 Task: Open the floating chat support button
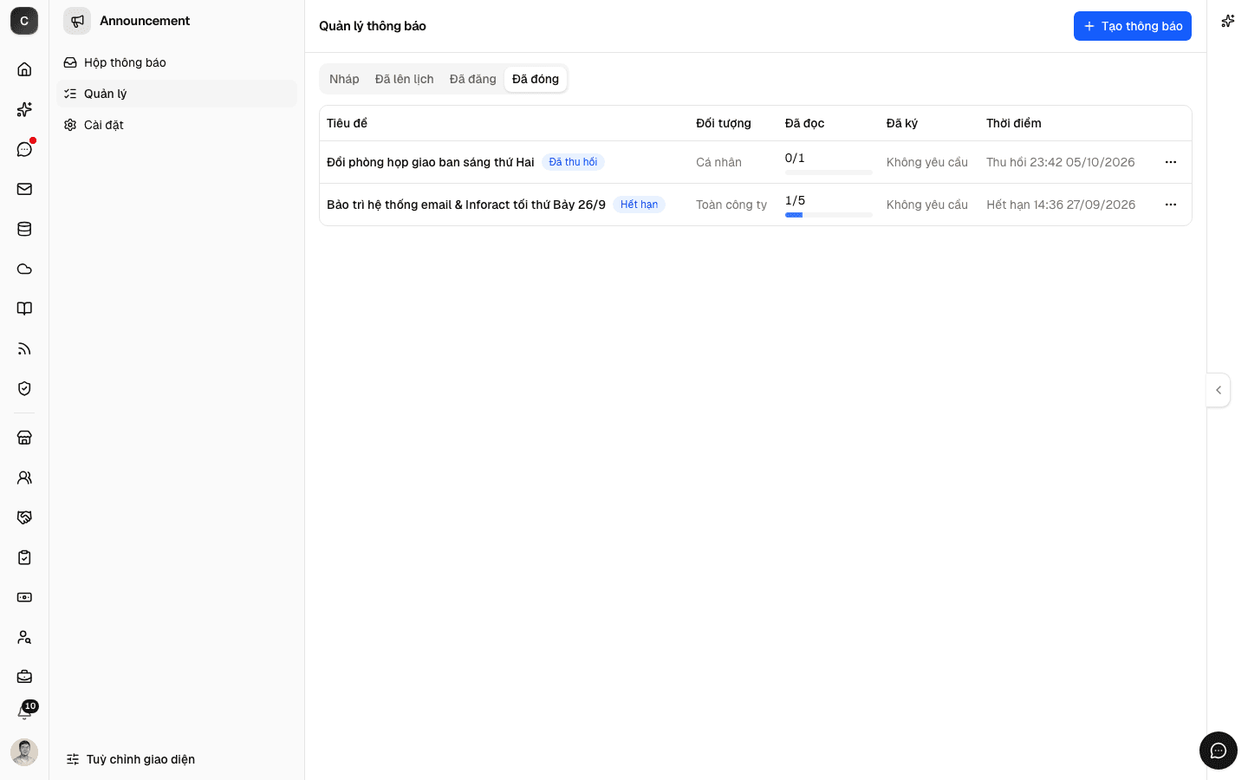coord(1219,751)
